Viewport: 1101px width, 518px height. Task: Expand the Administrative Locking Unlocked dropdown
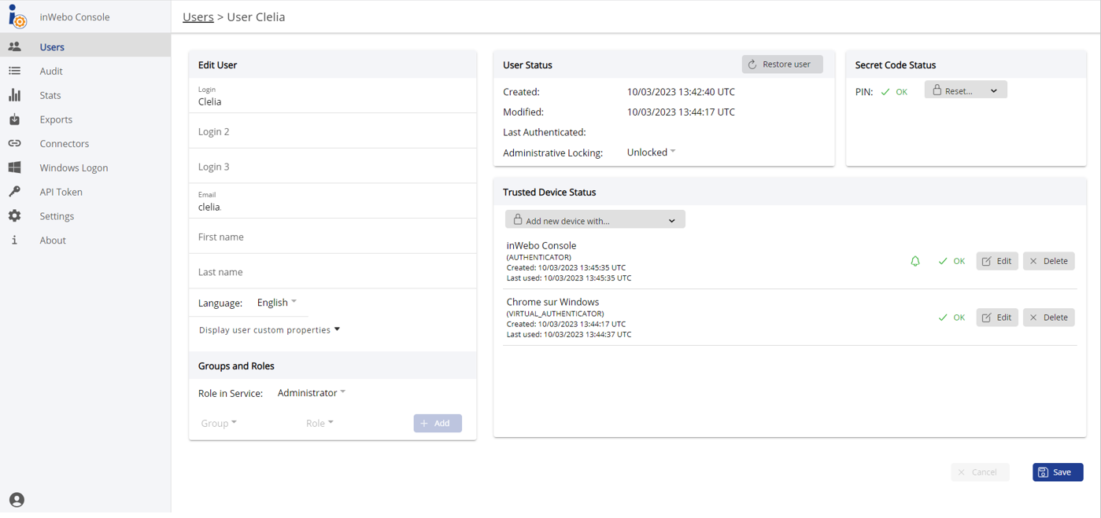coord(651,152)
